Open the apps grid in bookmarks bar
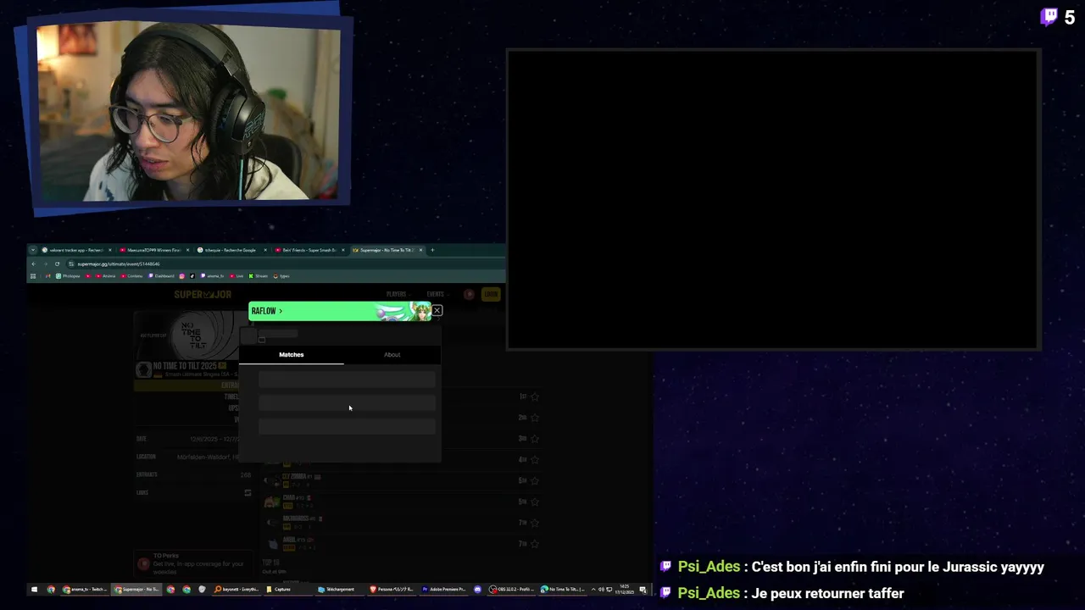 pyautogui.click(x=33, y=275)
